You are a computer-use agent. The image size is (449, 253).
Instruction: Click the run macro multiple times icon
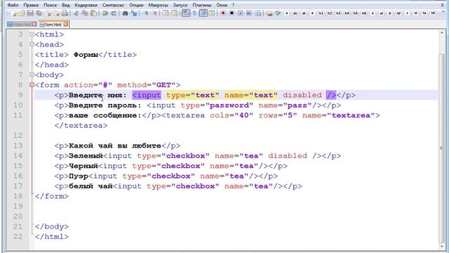click(x=249, y=13)
